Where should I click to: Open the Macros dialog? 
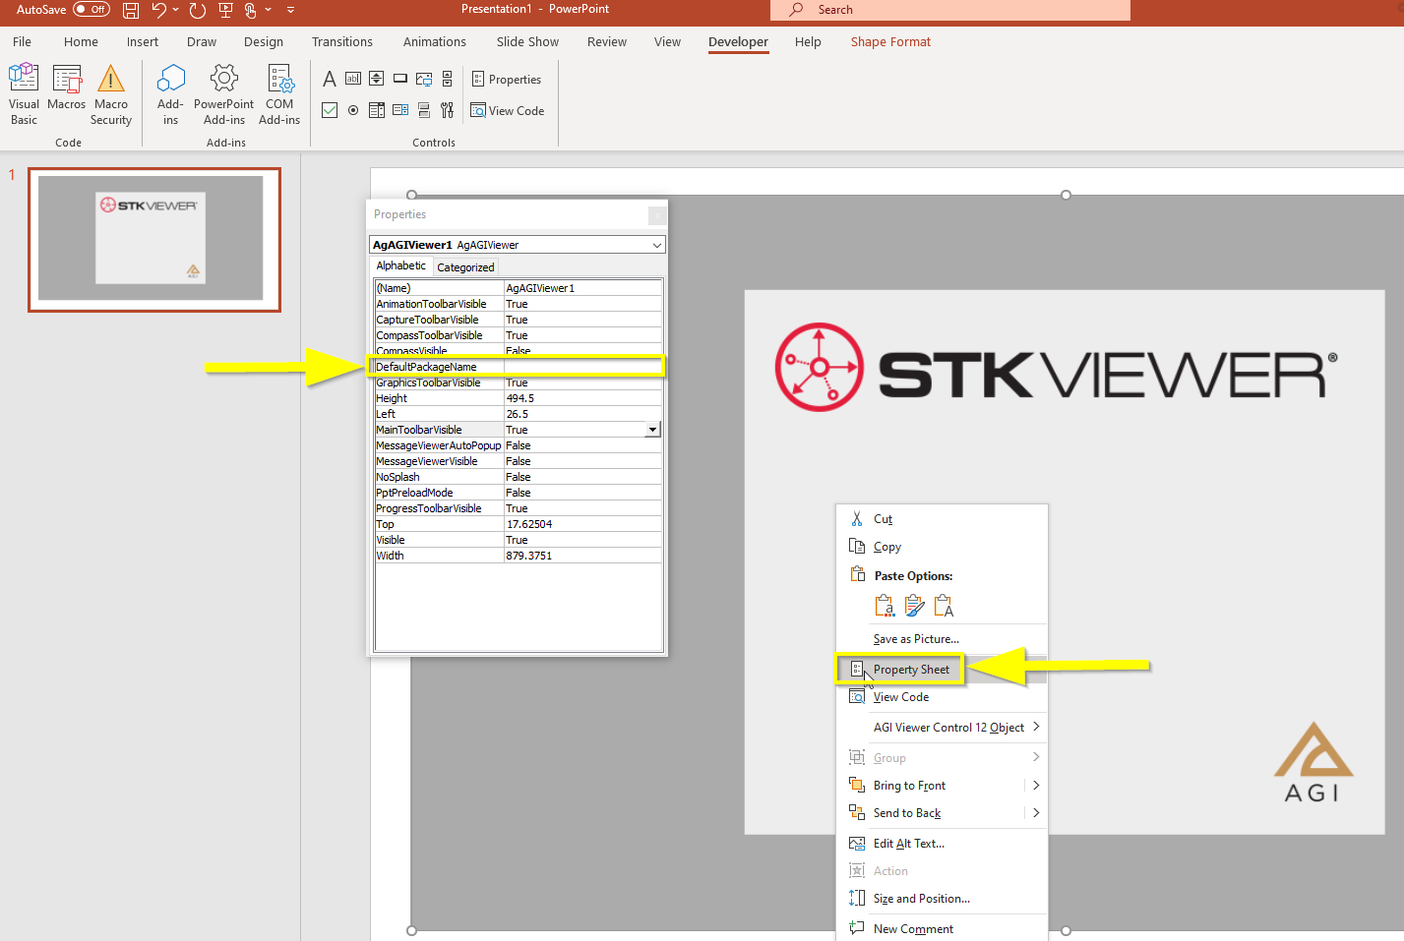67,87
